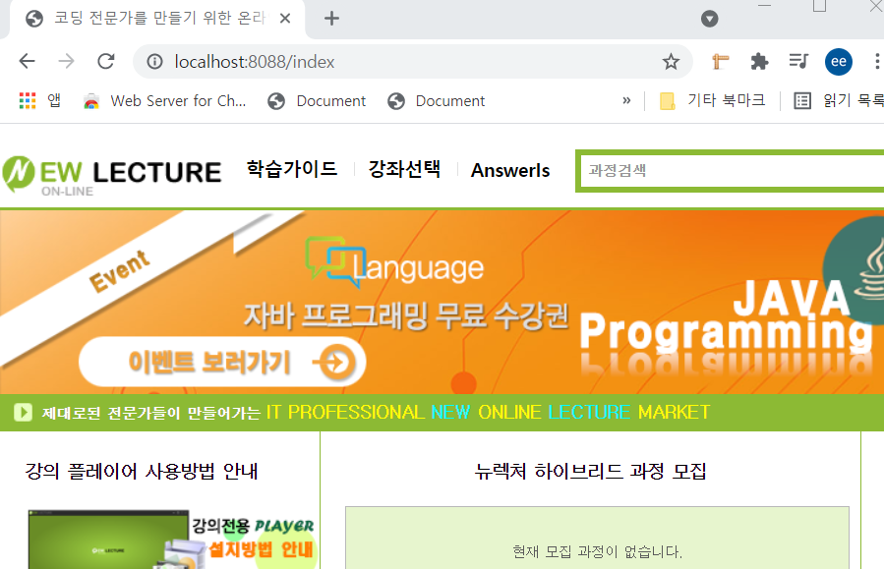Click the browser forward arrow

(x=67, y=61)
